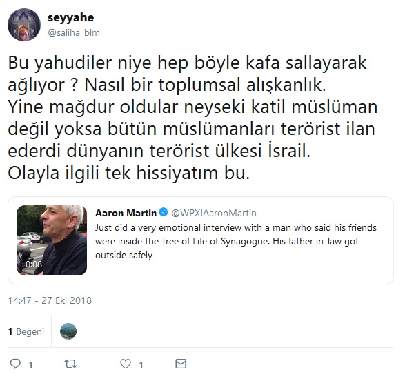Open the quoted tweet's English text
Screen dimensions: 405x385
[x=235, y=241]
